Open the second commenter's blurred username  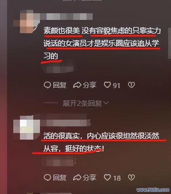66,123
